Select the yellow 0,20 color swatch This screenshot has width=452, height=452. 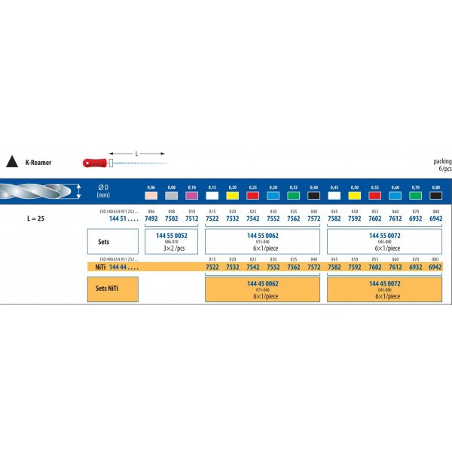click(232, 196)
